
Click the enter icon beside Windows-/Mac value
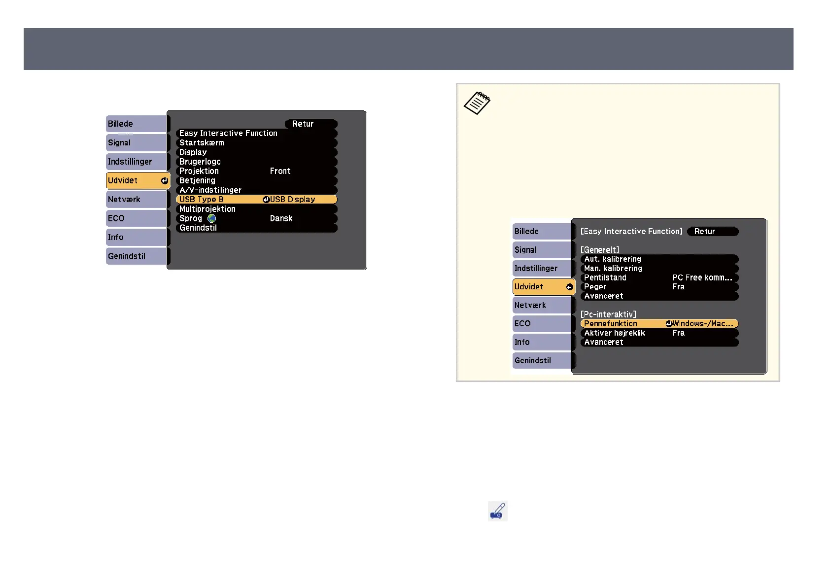click(x=669, y=324)
